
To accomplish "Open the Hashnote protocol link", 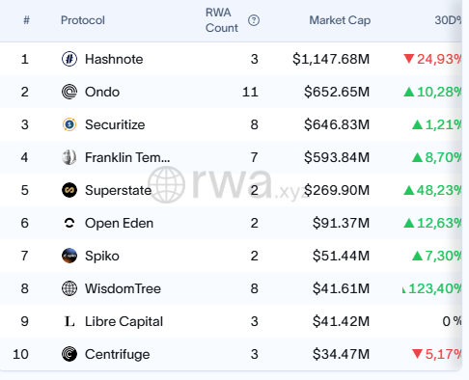I will click(x=114, y=59).
